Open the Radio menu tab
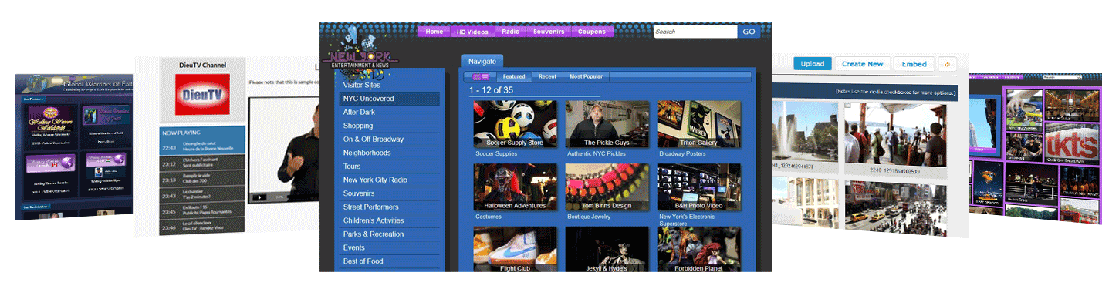Viewport: 1119px width, 296px height. tap(510, 32)
